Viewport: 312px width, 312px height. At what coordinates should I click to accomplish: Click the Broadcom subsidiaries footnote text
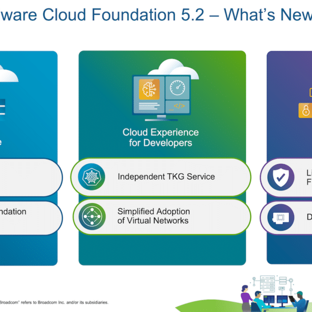point(54,302)
